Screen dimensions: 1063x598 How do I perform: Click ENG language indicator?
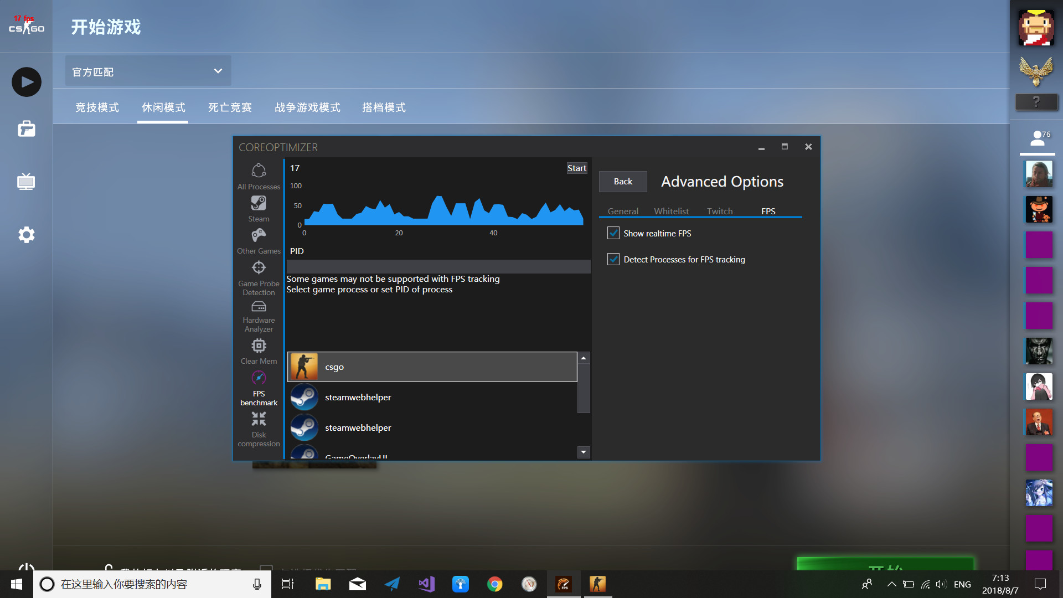tap(962, 584)
